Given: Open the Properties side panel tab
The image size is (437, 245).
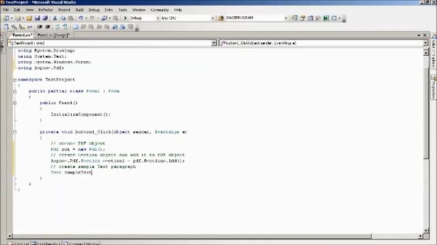Looking at the screenshot, I should click(434, 88).
